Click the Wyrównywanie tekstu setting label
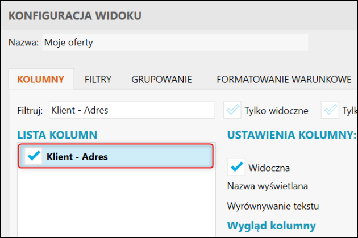 click(273, 204)
